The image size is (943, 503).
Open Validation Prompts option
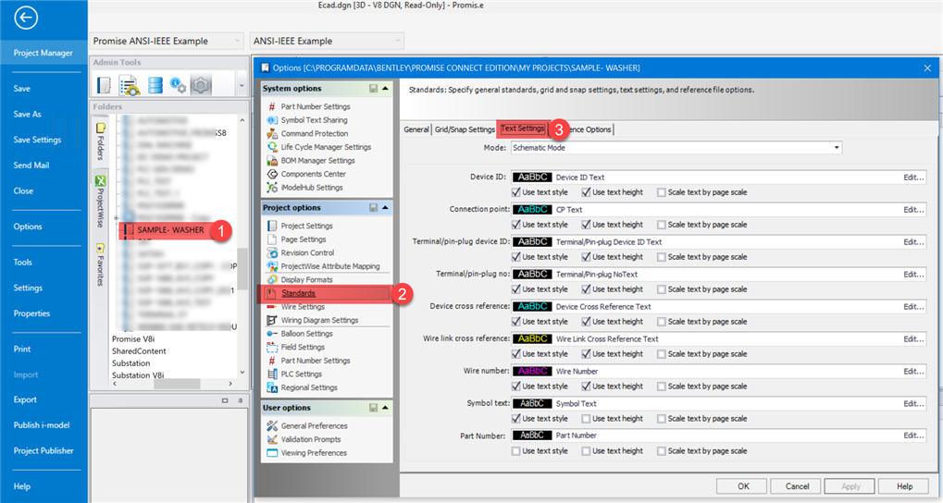tap(311, 439)
